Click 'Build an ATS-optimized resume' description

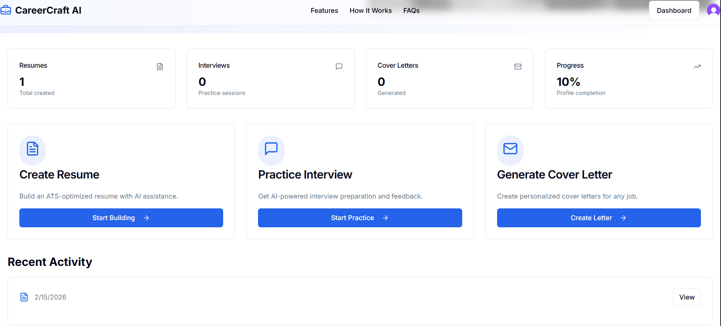coord(99,196)
